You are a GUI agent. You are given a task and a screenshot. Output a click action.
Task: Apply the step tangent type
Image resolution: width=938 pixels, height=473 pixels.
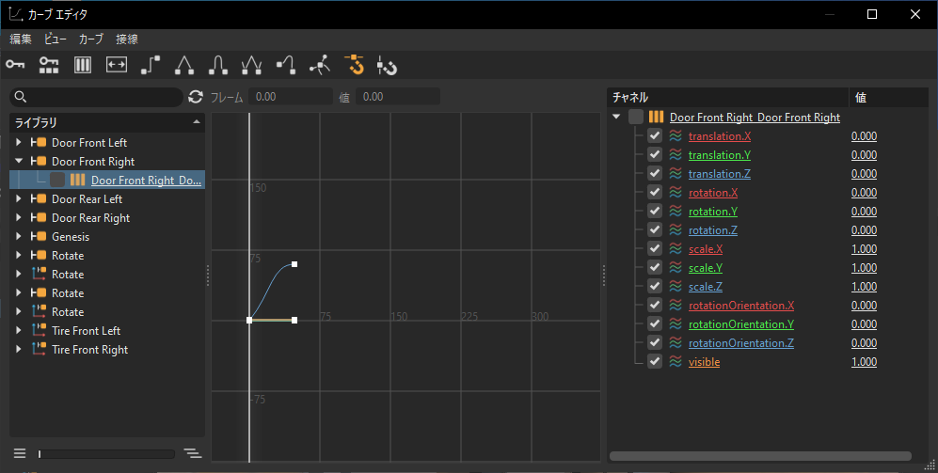(151, 65)
